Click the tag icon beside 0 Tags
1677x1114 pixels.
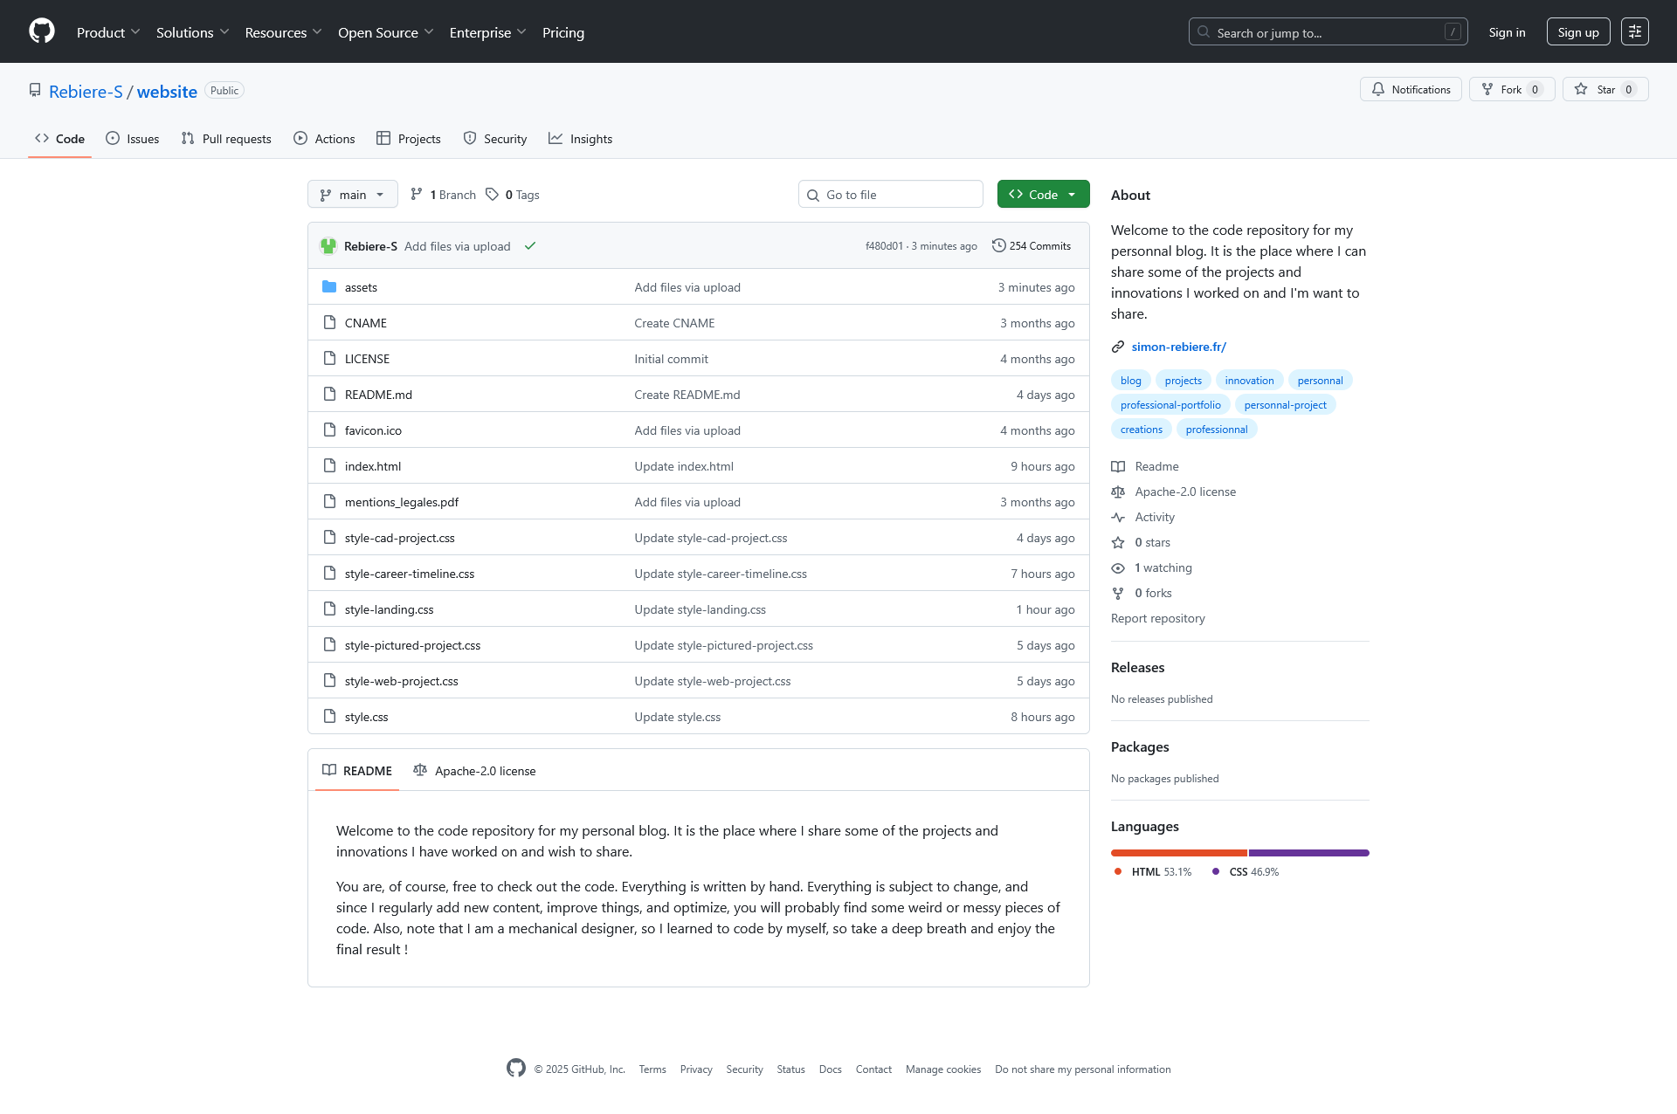[492, 194]
